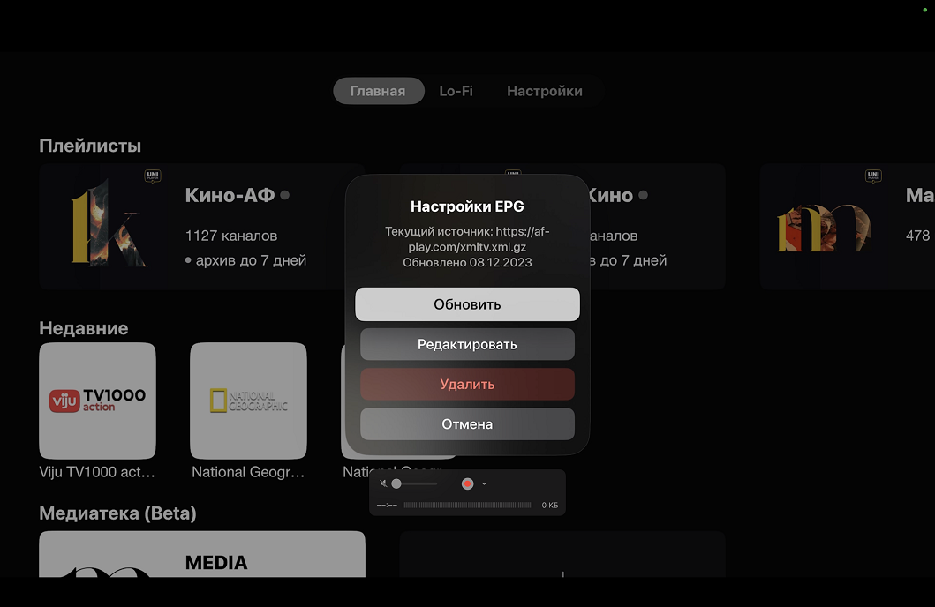Switch to the Главная tab

pos(378,91)
